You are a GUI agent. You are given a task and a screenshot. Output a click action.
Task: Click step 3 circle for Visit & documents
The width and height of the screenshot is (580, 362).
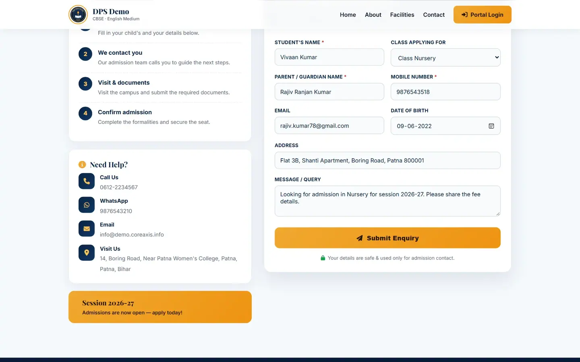(x=85, y=84)
